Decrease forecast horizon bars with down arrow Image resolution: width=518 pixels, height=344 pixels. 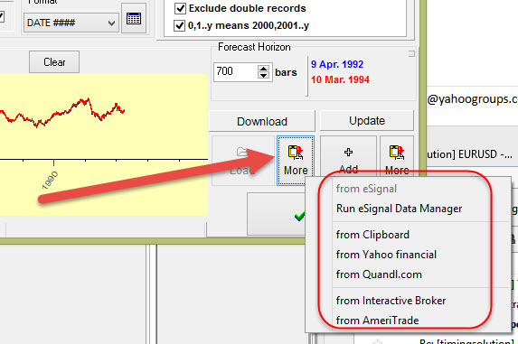263,76
